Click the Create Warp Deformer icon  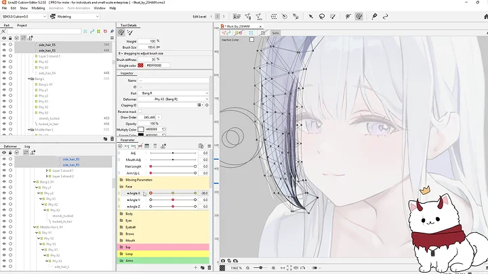pyautogui.click(x=274, y=16)
